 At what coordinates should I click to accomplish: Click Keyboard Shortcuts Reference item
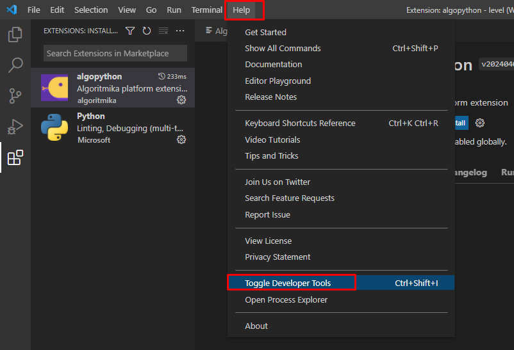[300, 123]
